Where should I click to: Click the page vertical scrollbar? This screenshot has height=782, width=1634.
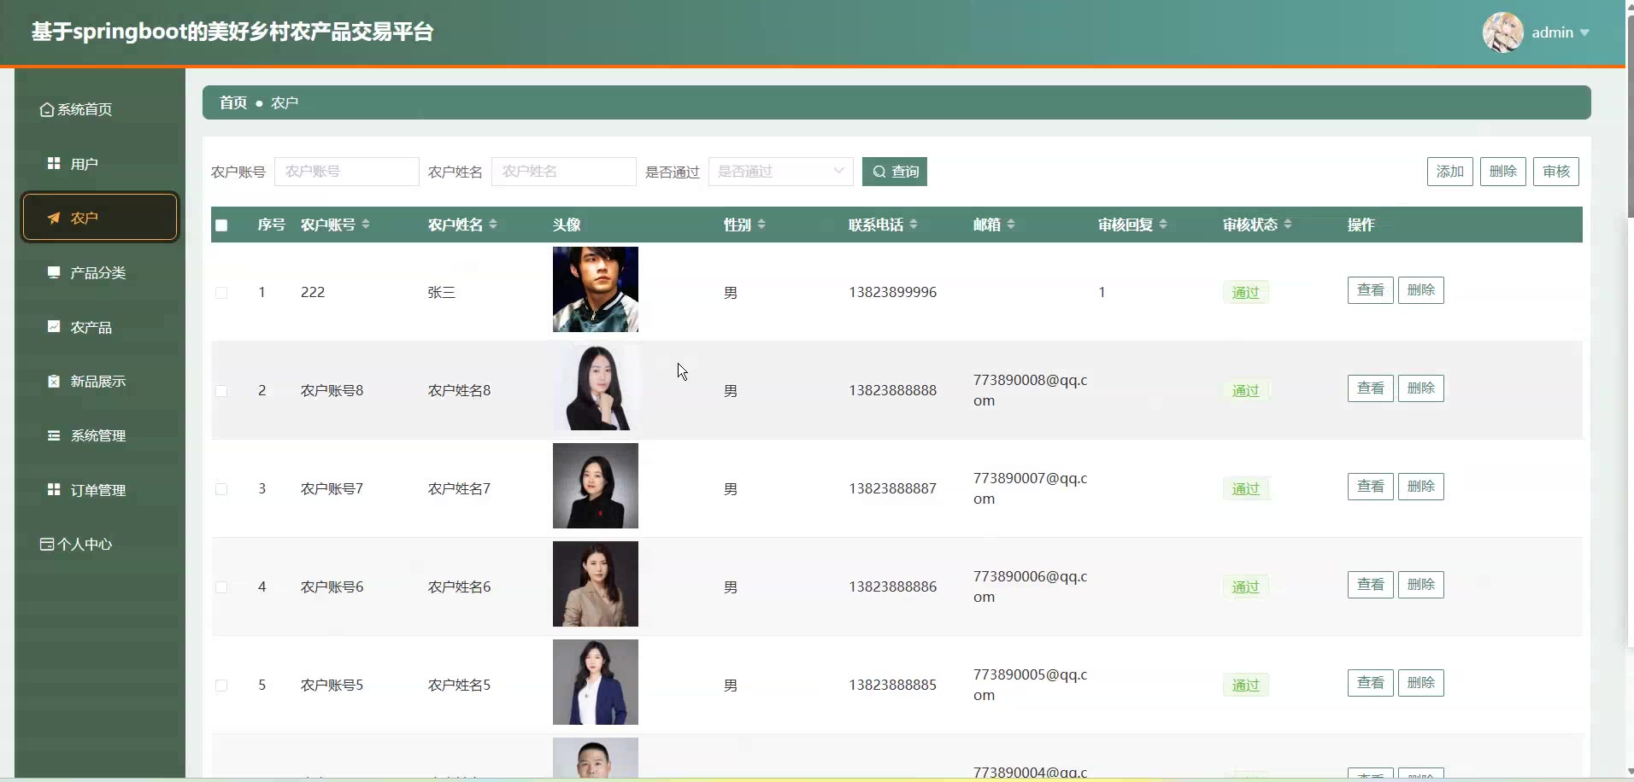(x=1629, y=111)
